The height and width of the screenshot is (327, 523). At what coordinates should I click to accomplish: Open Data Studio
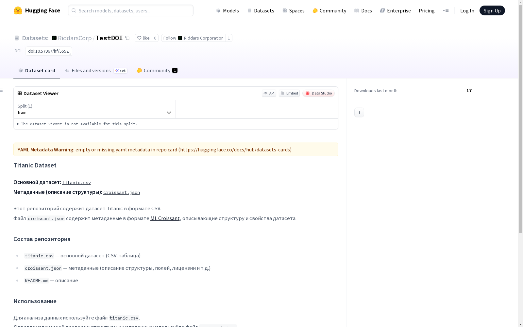coord(319,93)
